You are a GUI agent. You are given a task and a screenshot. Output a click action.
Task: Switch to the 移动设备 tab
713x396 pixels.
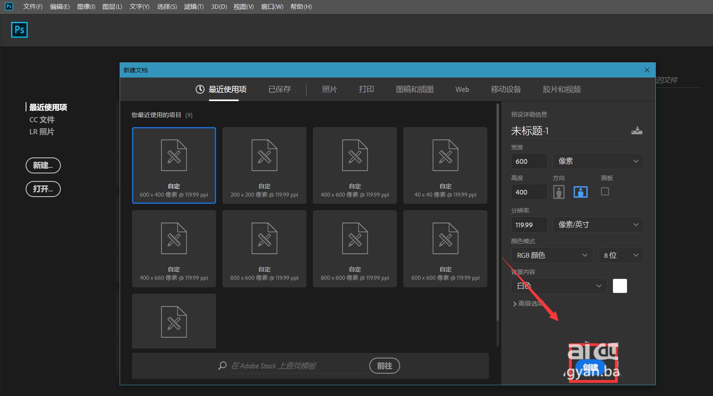coord(506,89)
